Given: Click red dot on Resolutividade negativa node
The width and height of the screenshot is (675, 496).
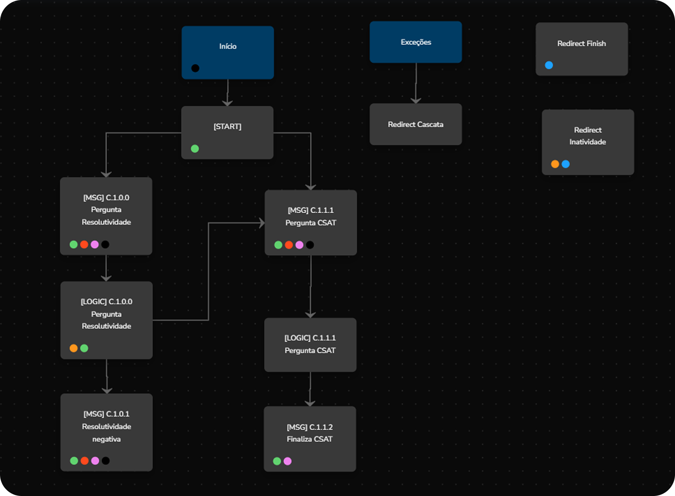Looking at the screenshot, I should [x=85, y=461].
